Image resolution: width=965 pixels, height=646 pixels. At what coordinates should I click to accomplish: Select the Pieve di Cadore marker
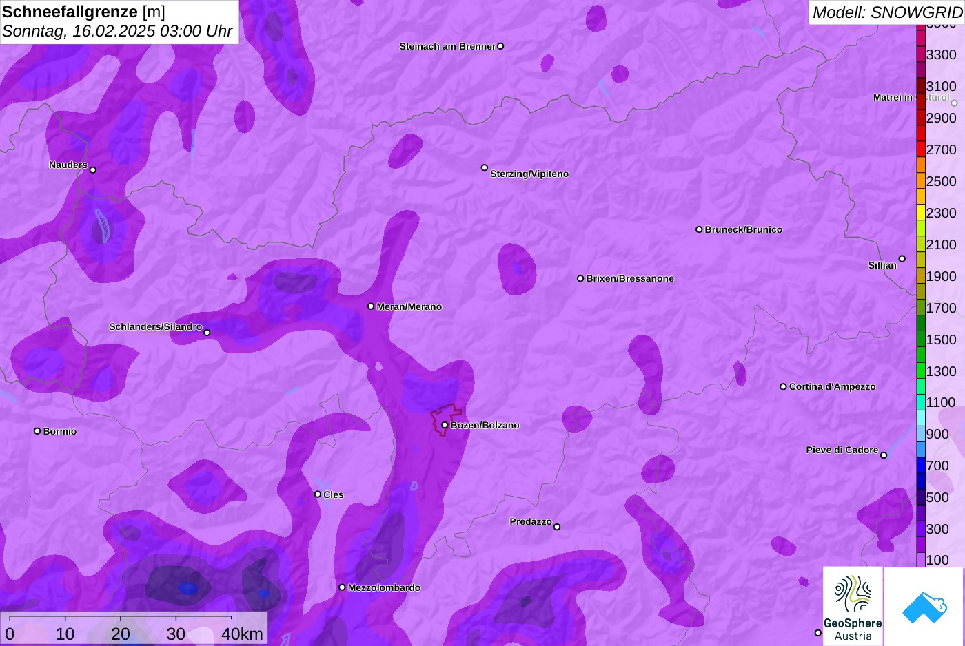pyautogui.click(x=884, y=455)
